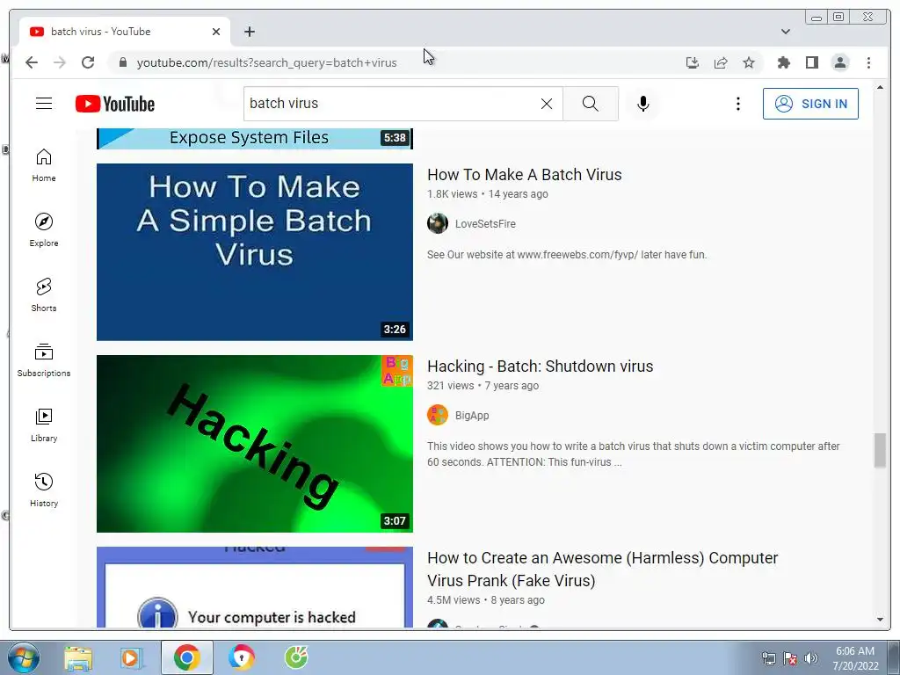Open Windows Explorer from taskbar
The width and height of the screenshot is (900, 675).
78,657
